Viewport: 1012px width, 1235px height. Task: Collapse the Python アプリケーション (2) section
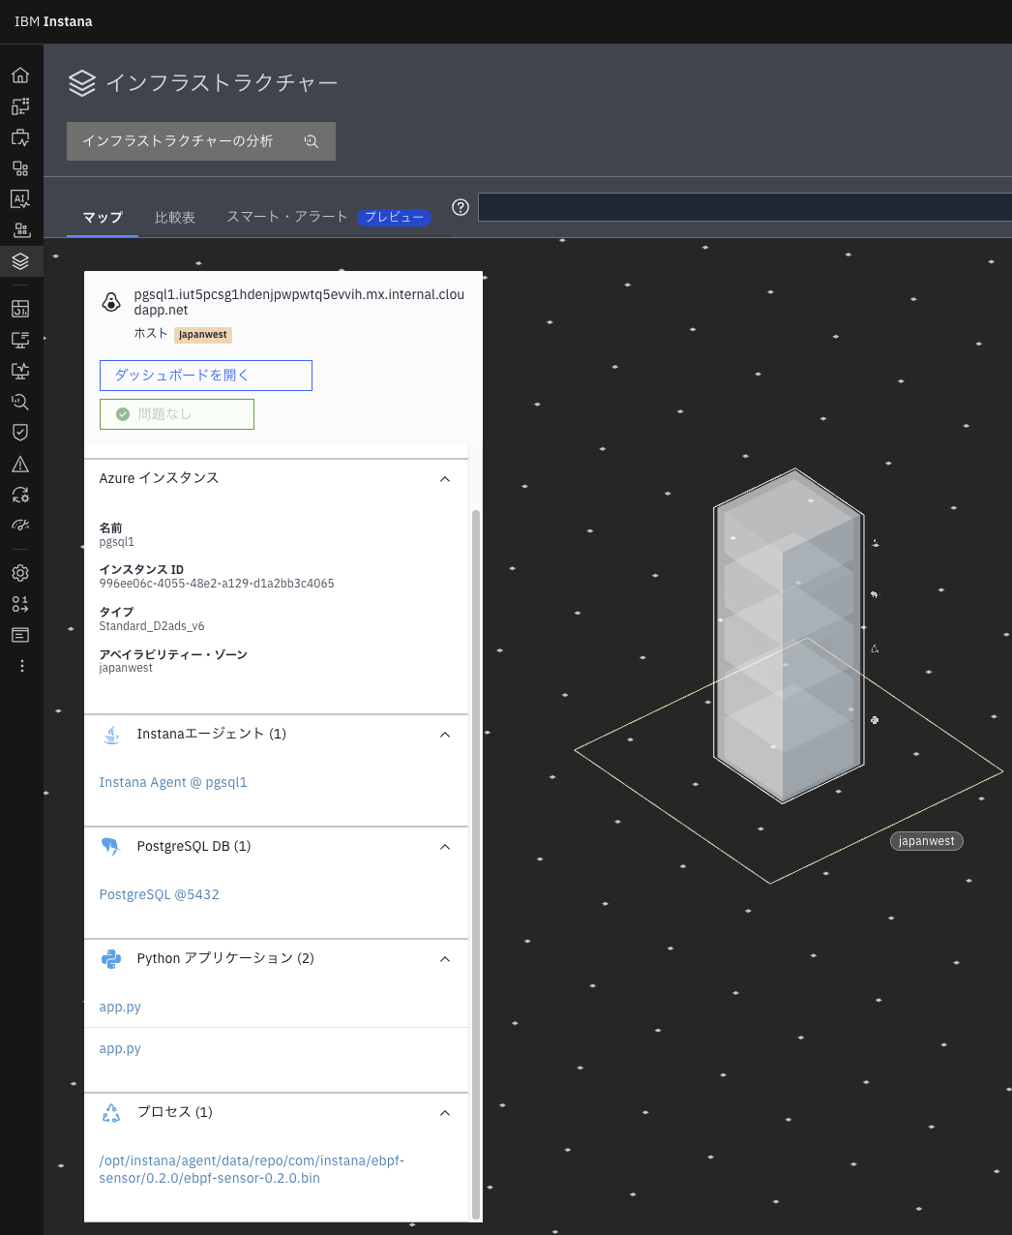tap(445, 959)
